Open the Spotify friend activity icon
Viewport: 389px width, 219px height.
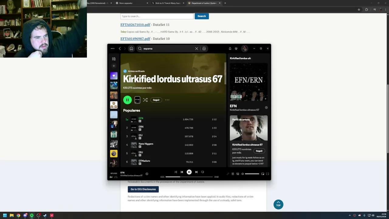click(236, 49)
